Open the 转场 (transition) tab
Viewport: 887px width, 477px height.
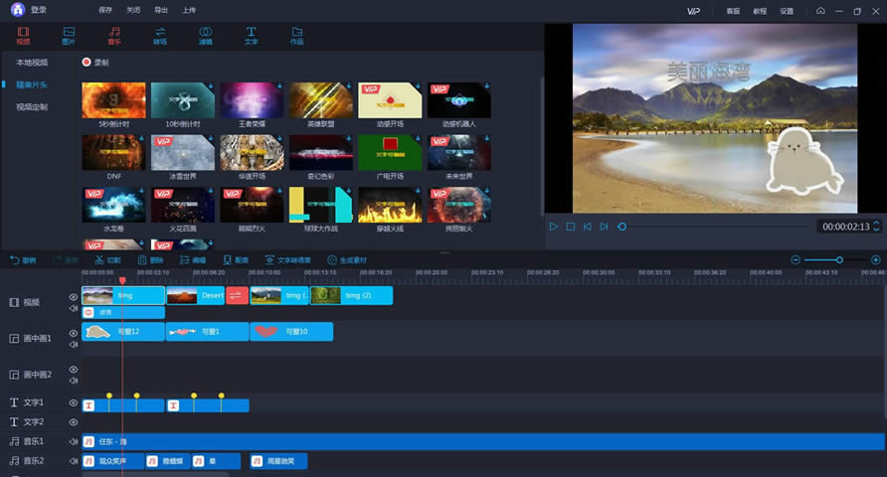point(160,36)
